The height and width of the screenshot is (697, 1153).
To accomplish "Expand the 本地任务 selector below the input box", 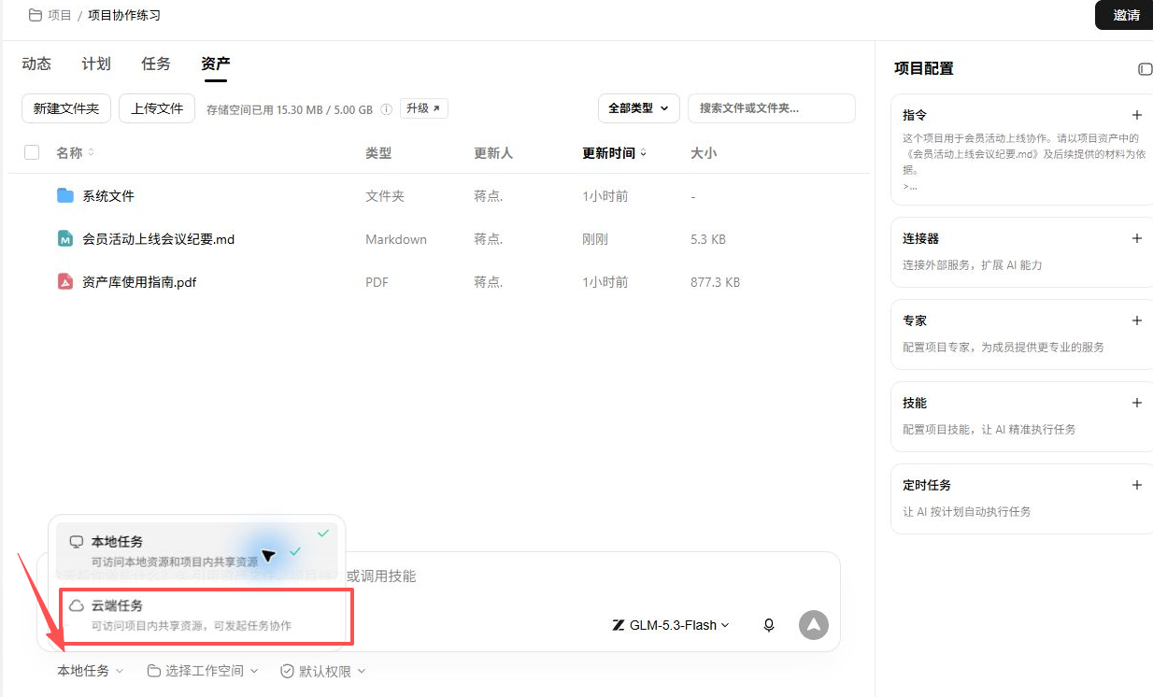I will point(90,671).
